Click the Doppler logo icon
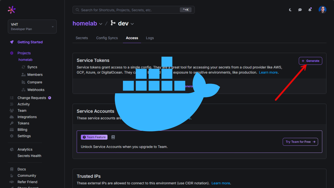The height and width of the screenshot is (188, 334). [12, 10]
